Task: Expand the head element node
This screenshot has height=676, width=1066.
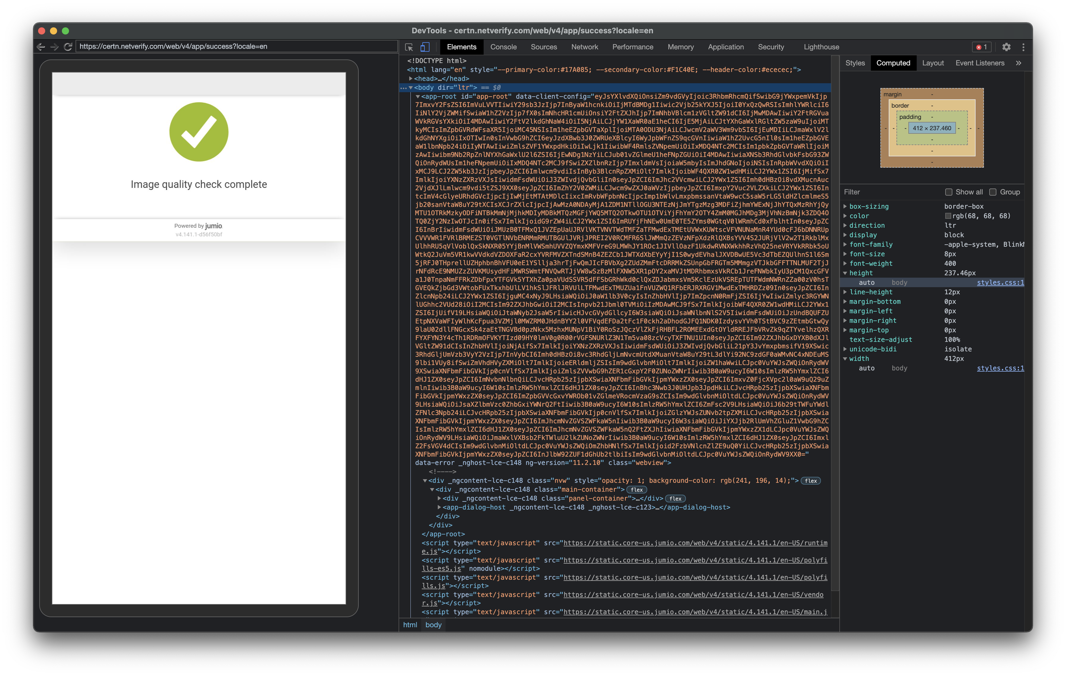Action: click(x=411, y=79)
